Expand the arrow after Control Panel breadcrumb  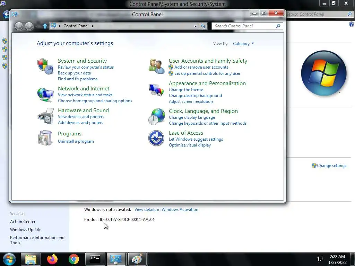coord(92,26)
